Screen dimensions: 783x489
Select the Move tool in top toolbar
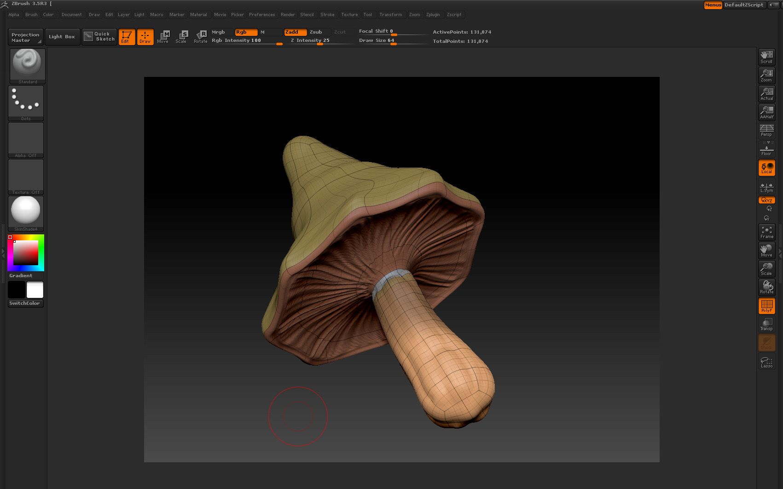[163, 37]
